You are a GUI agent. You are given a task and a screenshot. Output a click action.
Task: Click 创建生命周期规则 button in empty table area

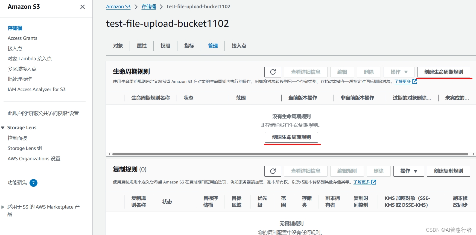[291, 137]
